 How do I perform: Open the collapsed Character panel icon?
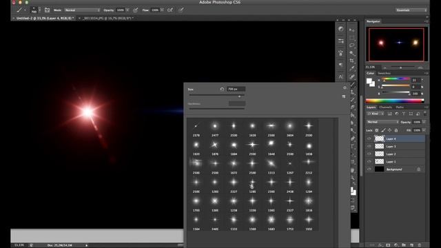pyautogui.click(x=340, y=76)
